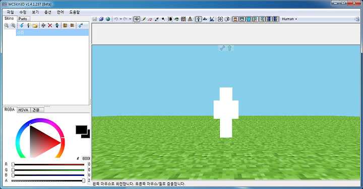Toggle head part visibility
This screenshot has width=363, height=189.
pos(235,19)
